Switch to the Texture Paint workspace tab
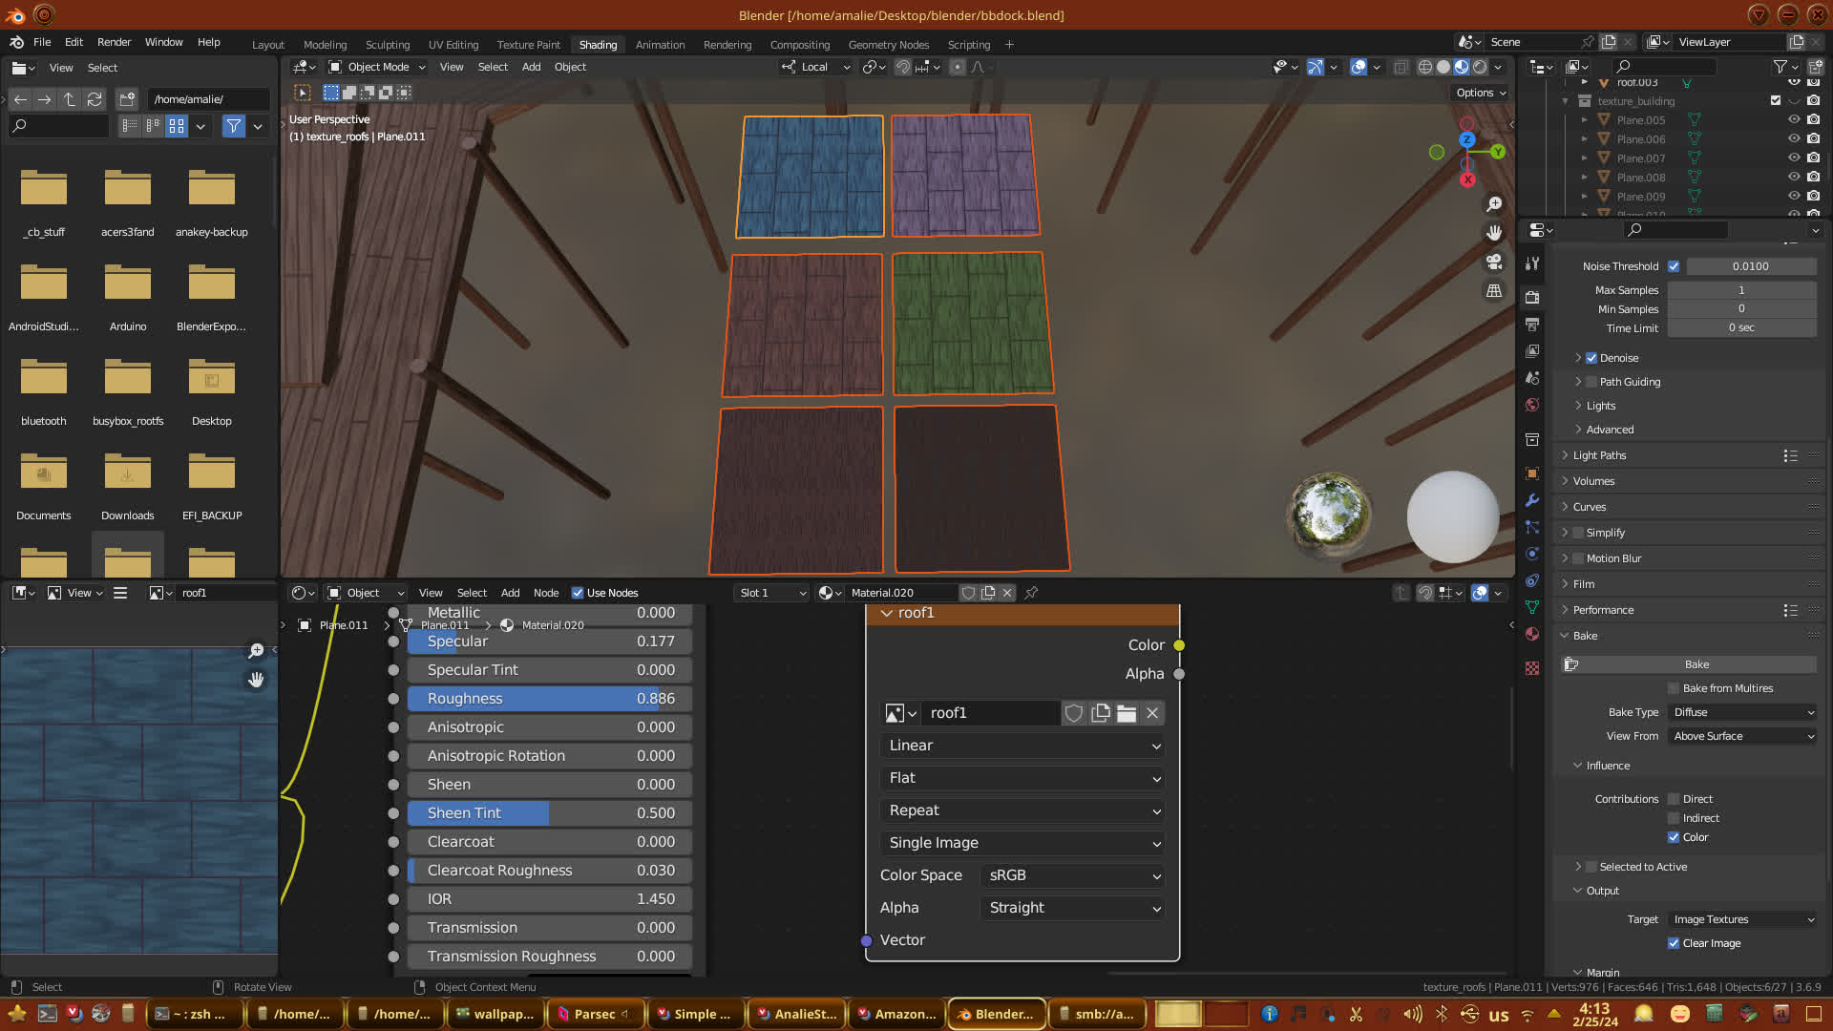This screenshot has height=1031, width=1833. [528, 45]
